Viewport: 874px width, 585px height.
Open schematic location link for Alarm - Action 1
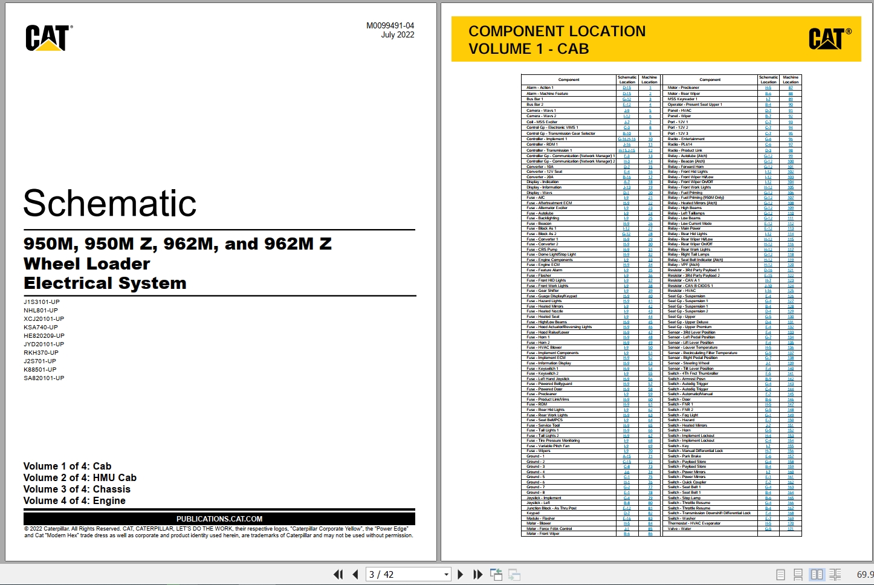point(627,88)
